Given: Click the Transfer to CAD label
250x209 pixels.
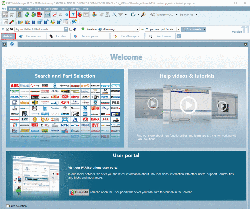Looking at the screenshot, I should pyautogui.click(x=165, y=15).
